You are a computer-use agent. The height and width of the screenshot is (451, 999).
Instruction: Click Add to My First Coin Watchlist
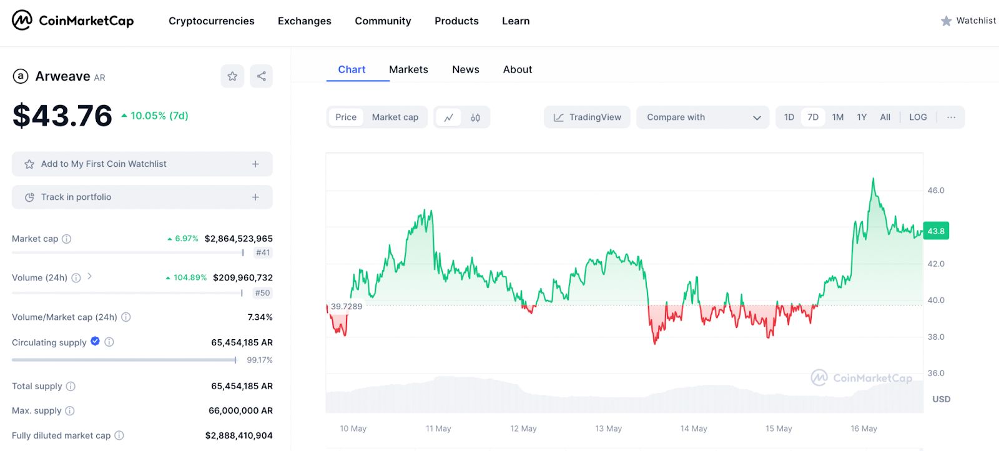tap(142, 164)
